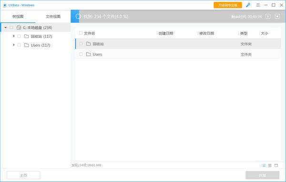The height and width of the screenshot is (182, 286).
Task: Switch to list view icon
Action: [264, 165]
